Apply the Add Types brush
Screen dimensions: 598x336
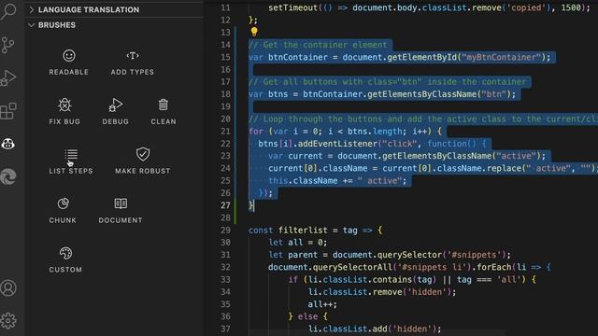[x=133, y=63]
